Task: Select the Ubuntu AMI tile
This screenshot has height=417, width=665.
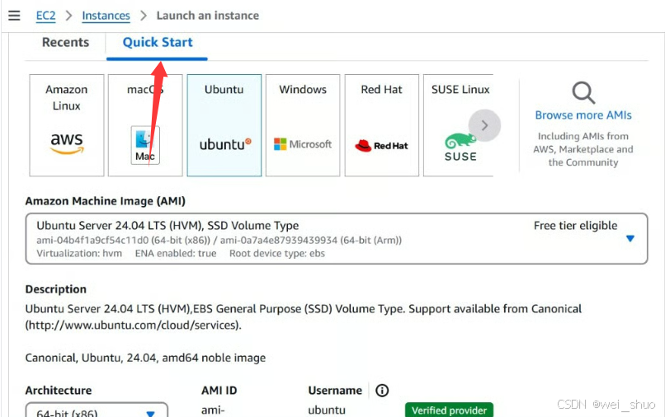Action: (x=224, y=125)
